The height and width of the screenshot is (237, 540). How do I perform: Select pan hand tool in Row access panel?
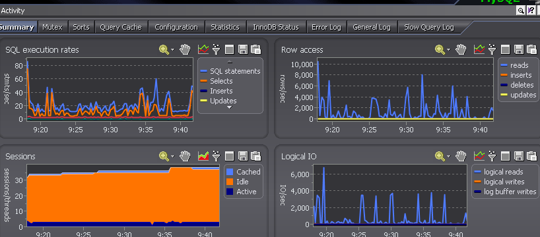[x=461, y=50]
